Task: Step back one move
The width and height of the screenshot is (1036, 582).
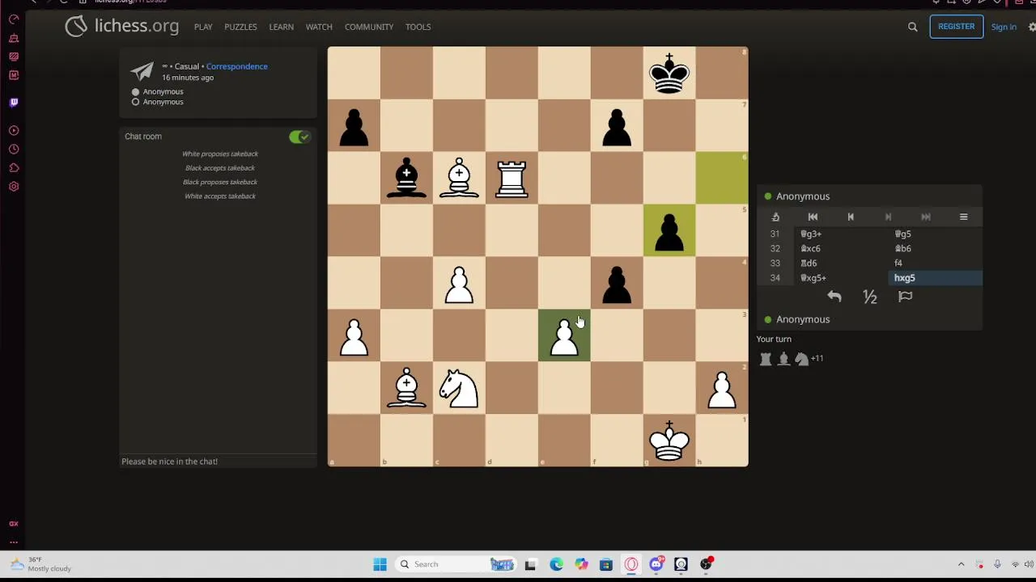Action: (x=851, y=217)
